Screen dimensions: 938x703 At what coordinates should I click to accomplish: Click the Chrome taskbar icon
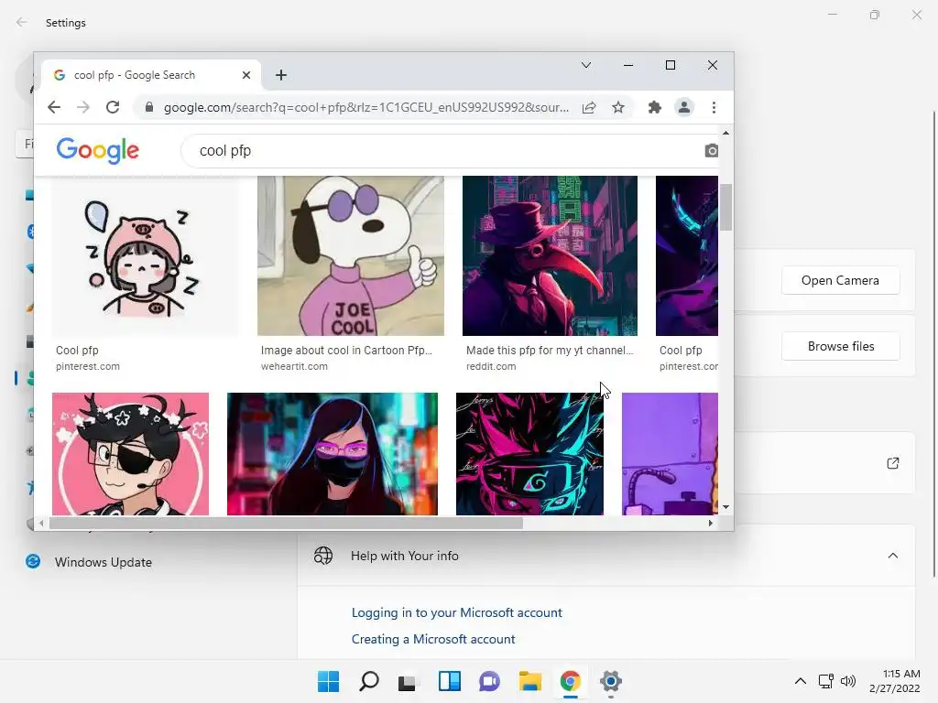[x=570, y=681]
